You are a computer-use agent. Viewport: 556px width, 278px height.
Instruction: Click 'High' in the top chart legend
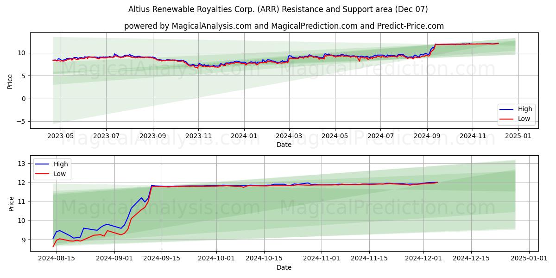click(525, 109)
